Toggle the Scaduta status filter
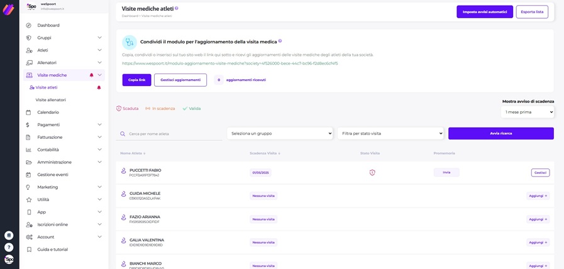Screen dimensions: 564x269 coord(128,109)
